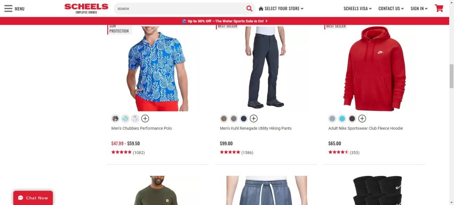Open Chat Now widget
The image size is (454, 205).
pos(33,198)
